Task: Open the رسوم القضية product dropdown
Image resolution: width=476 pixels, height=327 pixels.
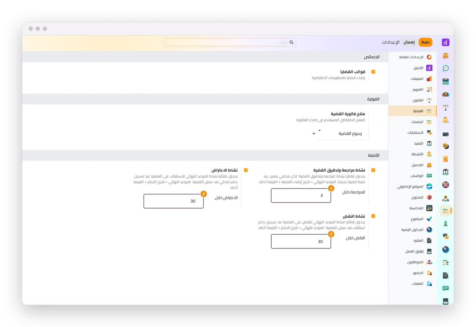Action: pos(341,133)
